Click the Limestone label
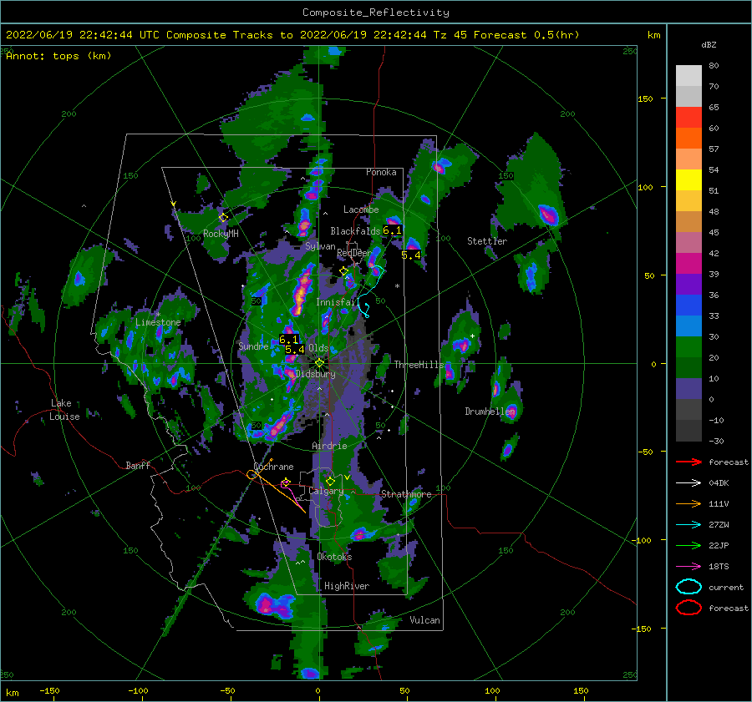 pyautogui.click(x=158, y=322)
